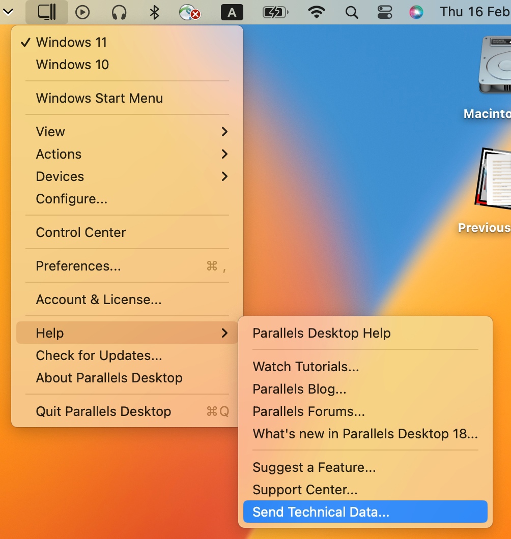The height and width of the screenshot is (539, 511).
Task: Switch to Windows 10 virtual machine
Action: click(72, 65)
